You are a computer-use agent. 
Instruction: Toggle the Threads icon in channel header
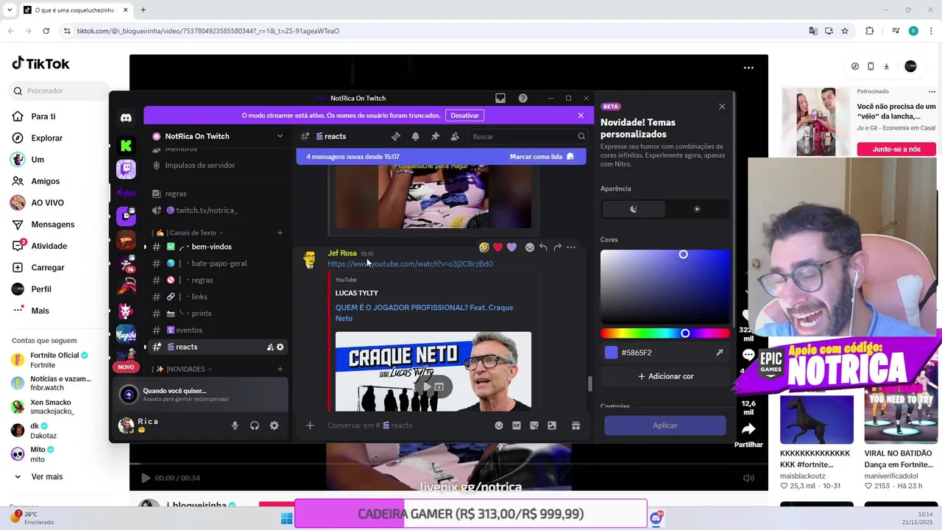pos(396,136)
